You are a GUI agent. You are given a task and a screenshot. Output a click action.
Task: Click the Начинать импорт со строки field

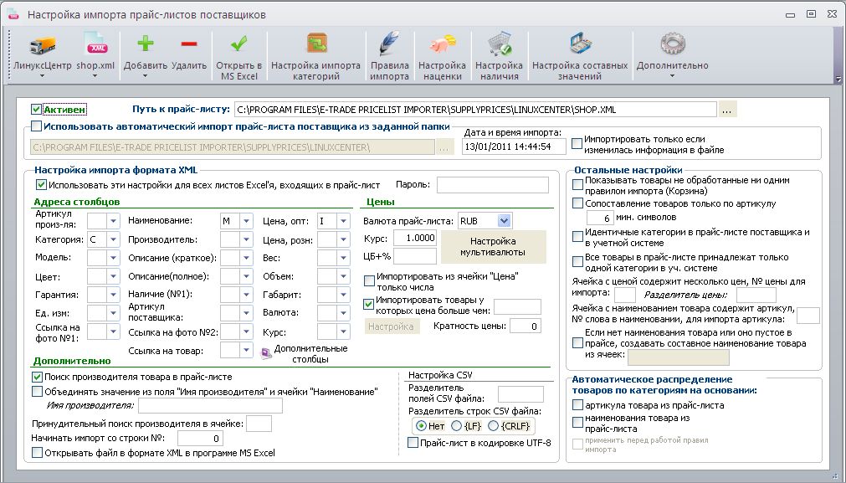point(200,439)
